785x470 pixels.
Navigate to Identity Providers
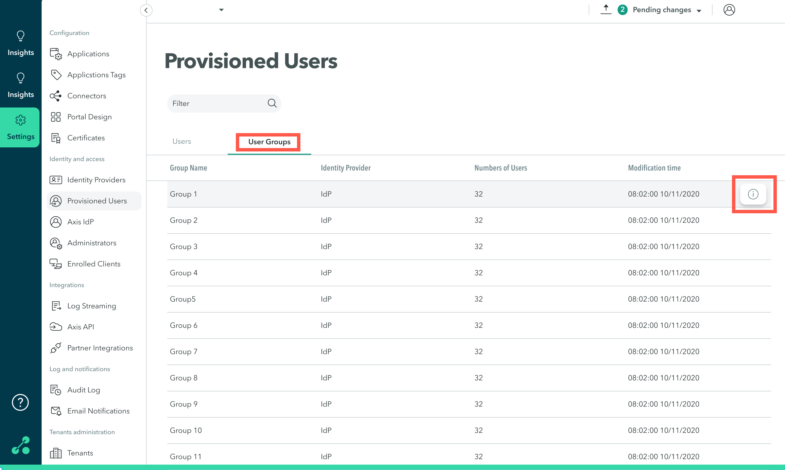[x=96, y=180]
